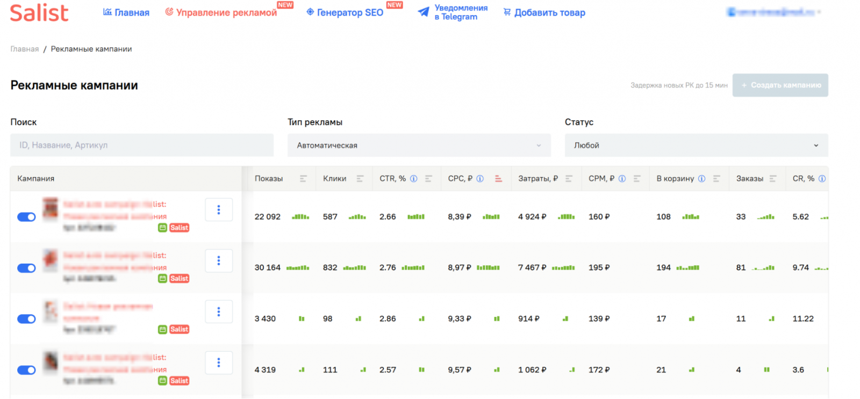Screen dimensions: 860x399
Task: Sort by CPC using red sort icon
Action: click(x=498, y=179)
